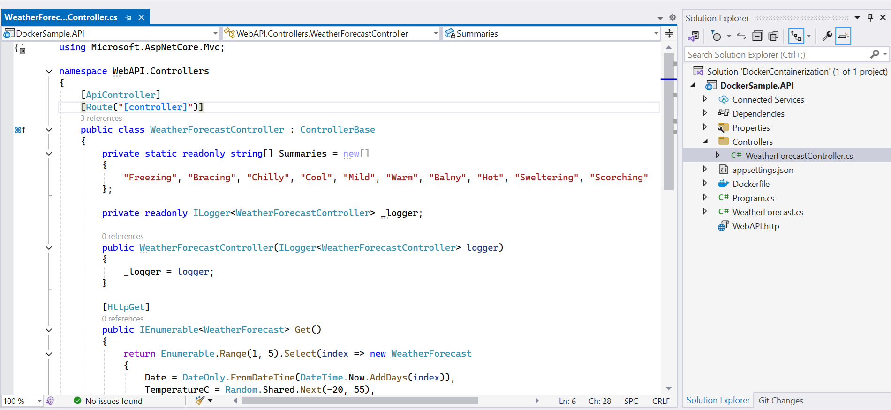Open Solution Explorer window position dropdown
Screen dimensions: 891x410
tap(857, 18)
